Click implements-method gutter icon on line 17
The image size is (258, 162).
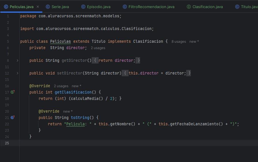coord(13,92)
